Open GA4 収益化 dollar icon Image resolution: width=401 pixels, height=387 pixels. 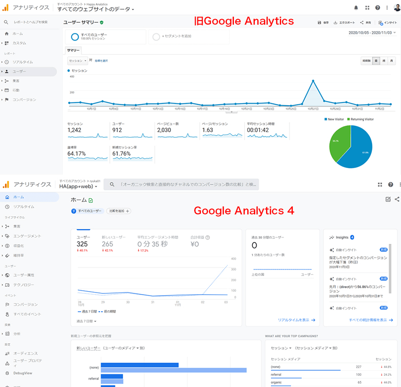[7, 246]
